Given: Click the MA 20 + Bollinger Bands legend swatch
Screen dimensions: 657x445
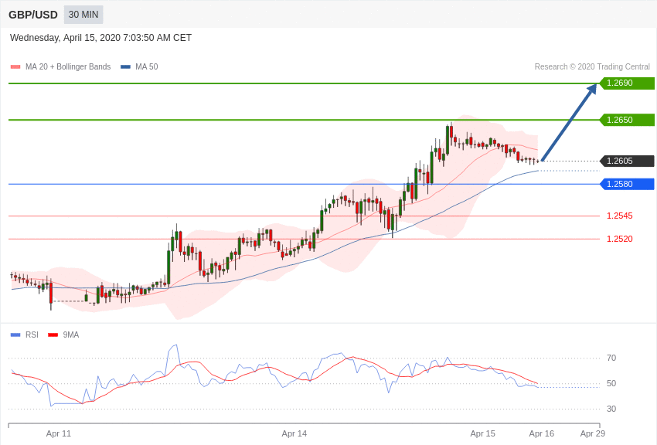Looking at the screenshot, I should point(15,66).
